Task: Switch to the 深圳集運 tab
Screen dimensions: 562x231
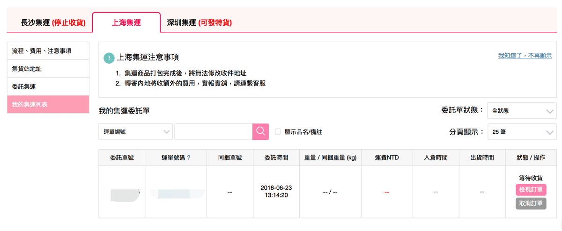Action: pos(200,22)
